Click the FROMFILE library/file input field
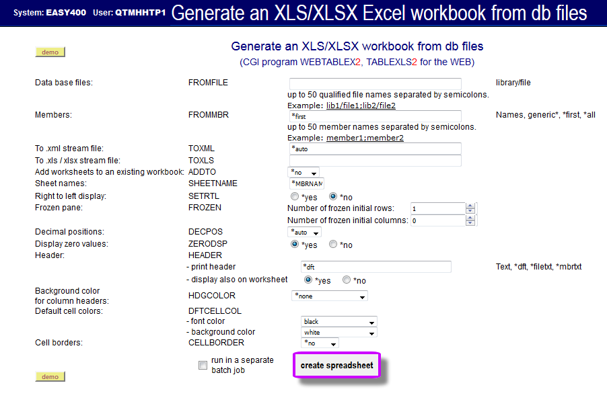The image size is (607, 416). pos(375,83)
